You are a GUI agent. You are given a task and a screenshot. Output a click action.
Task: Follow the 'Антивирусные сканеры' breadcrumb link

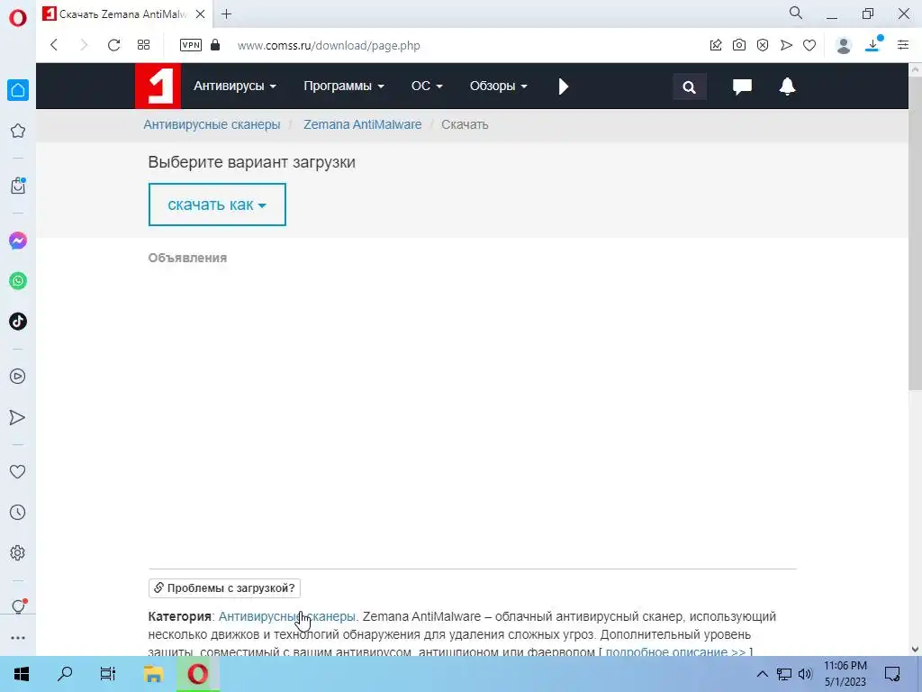[x=212, y=124]
